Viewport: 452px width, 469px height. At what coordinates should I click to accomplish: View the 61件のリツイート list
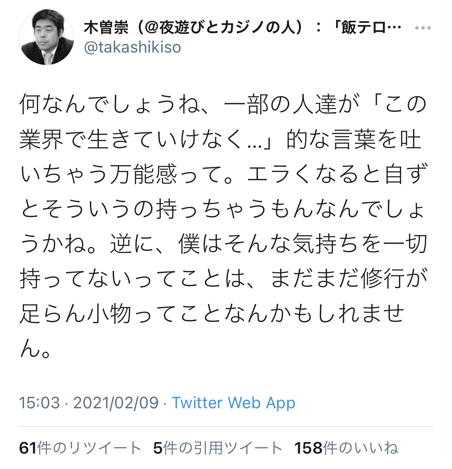coord(80,448)
